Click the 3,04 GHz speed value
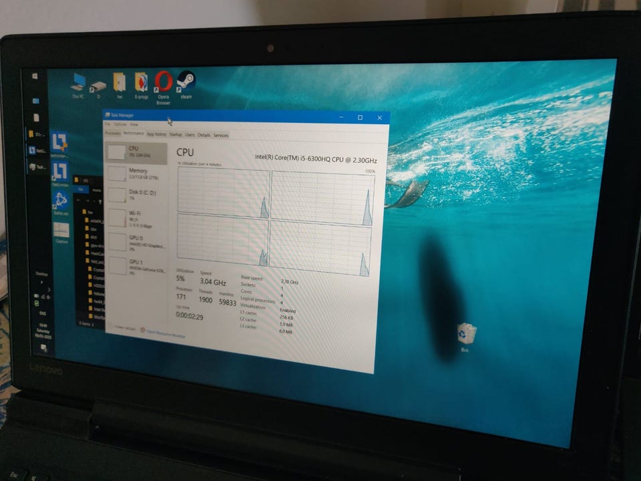The width and height of the screenshot is (641, 481). [x=213, y=282]
